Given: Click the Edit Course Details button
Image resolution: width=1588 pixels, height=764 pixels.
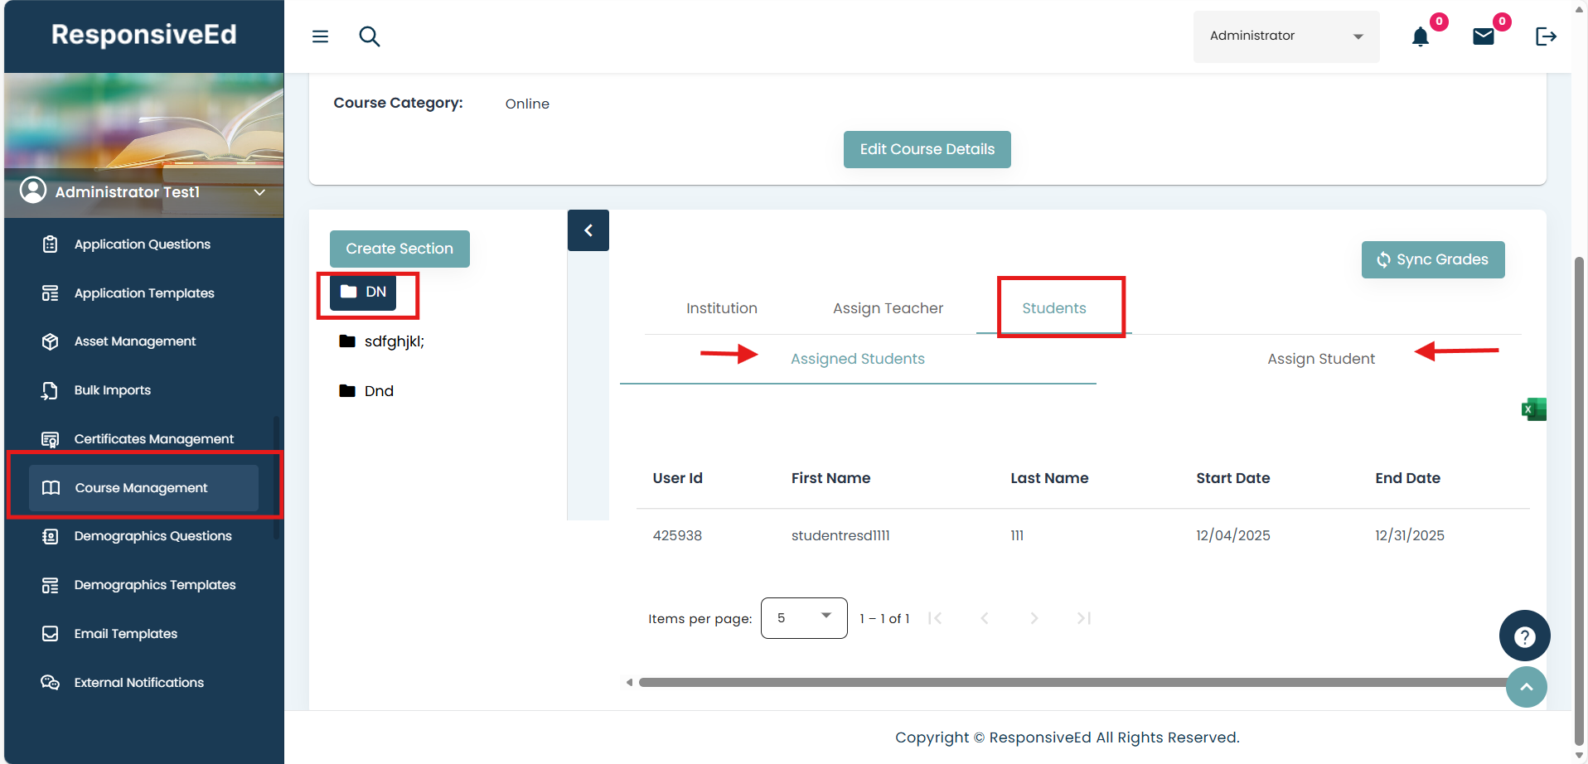Looking at the screenshot, I should pyautogui.click(x=927, y=149).
